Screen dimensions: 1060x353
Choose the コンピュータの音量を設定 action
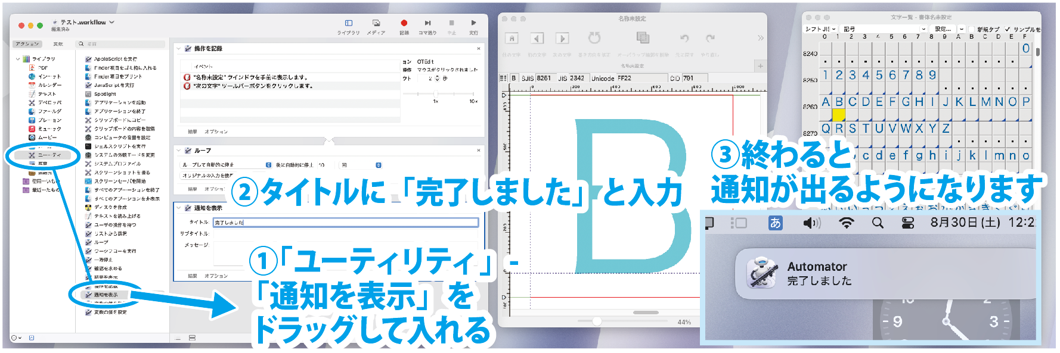(x=118, y=138)
